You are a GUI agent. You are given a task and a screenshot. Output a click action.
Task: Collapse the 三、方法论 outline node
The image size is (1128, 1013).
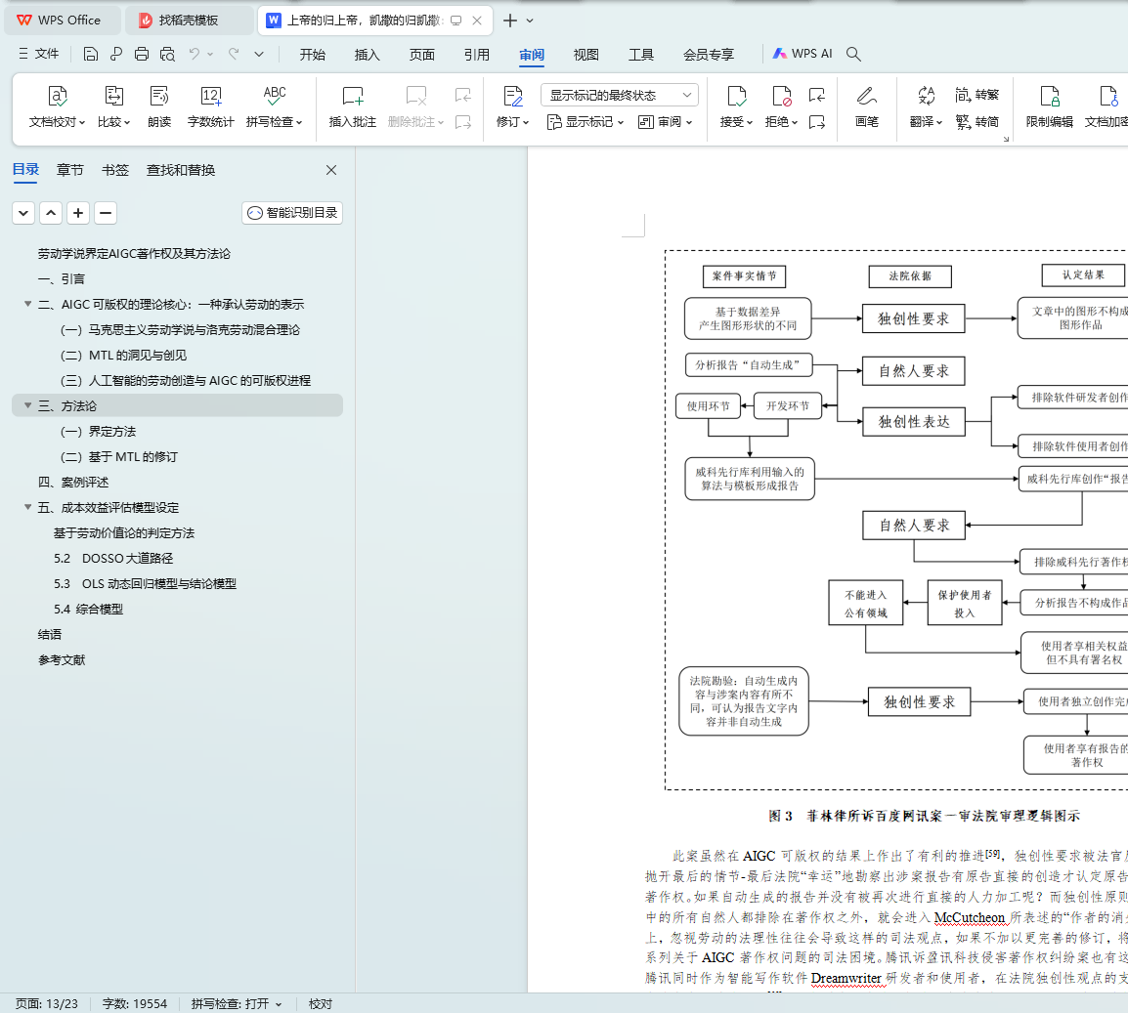click(28, 405)
